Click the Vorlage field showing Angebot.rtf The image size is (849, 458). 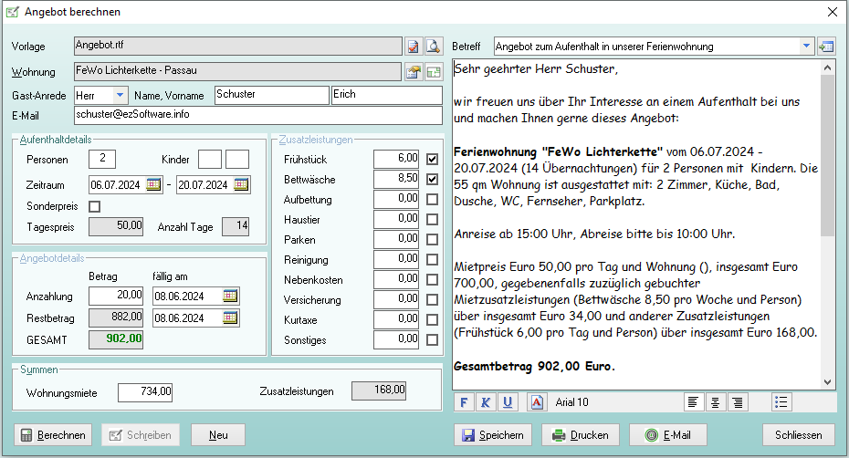(x=238, y=46)
